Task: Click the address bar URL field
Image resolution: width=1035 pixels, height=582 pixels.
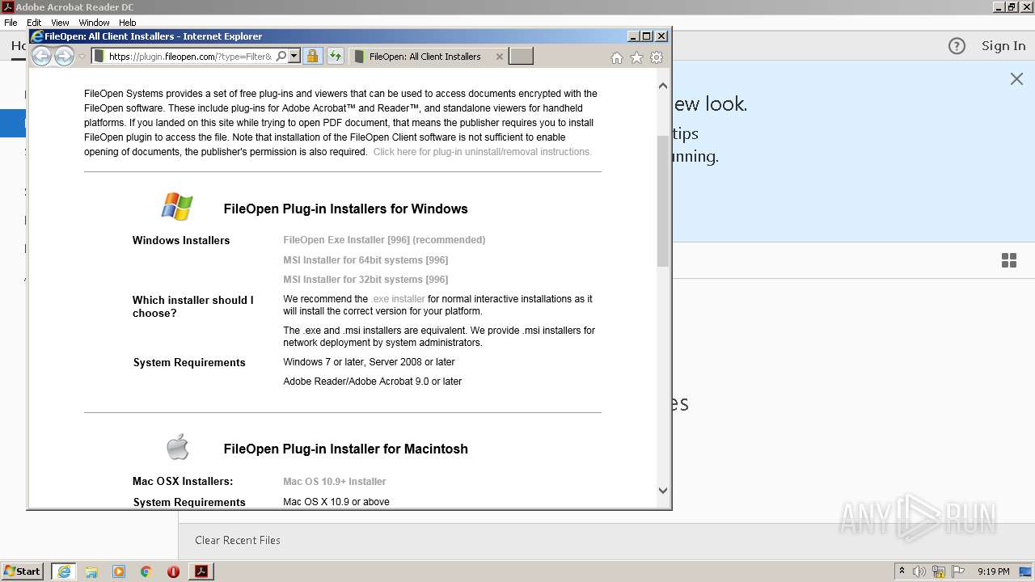Action: coord(190,57)
